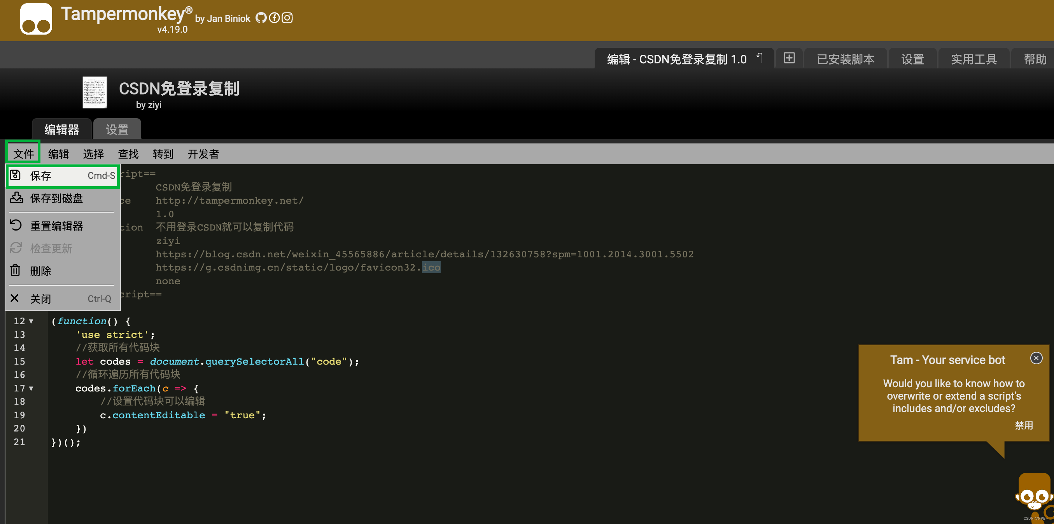Click the reset editor arrow icon
This screenshot has width=1054, height=524.
(x=16, y=225)
